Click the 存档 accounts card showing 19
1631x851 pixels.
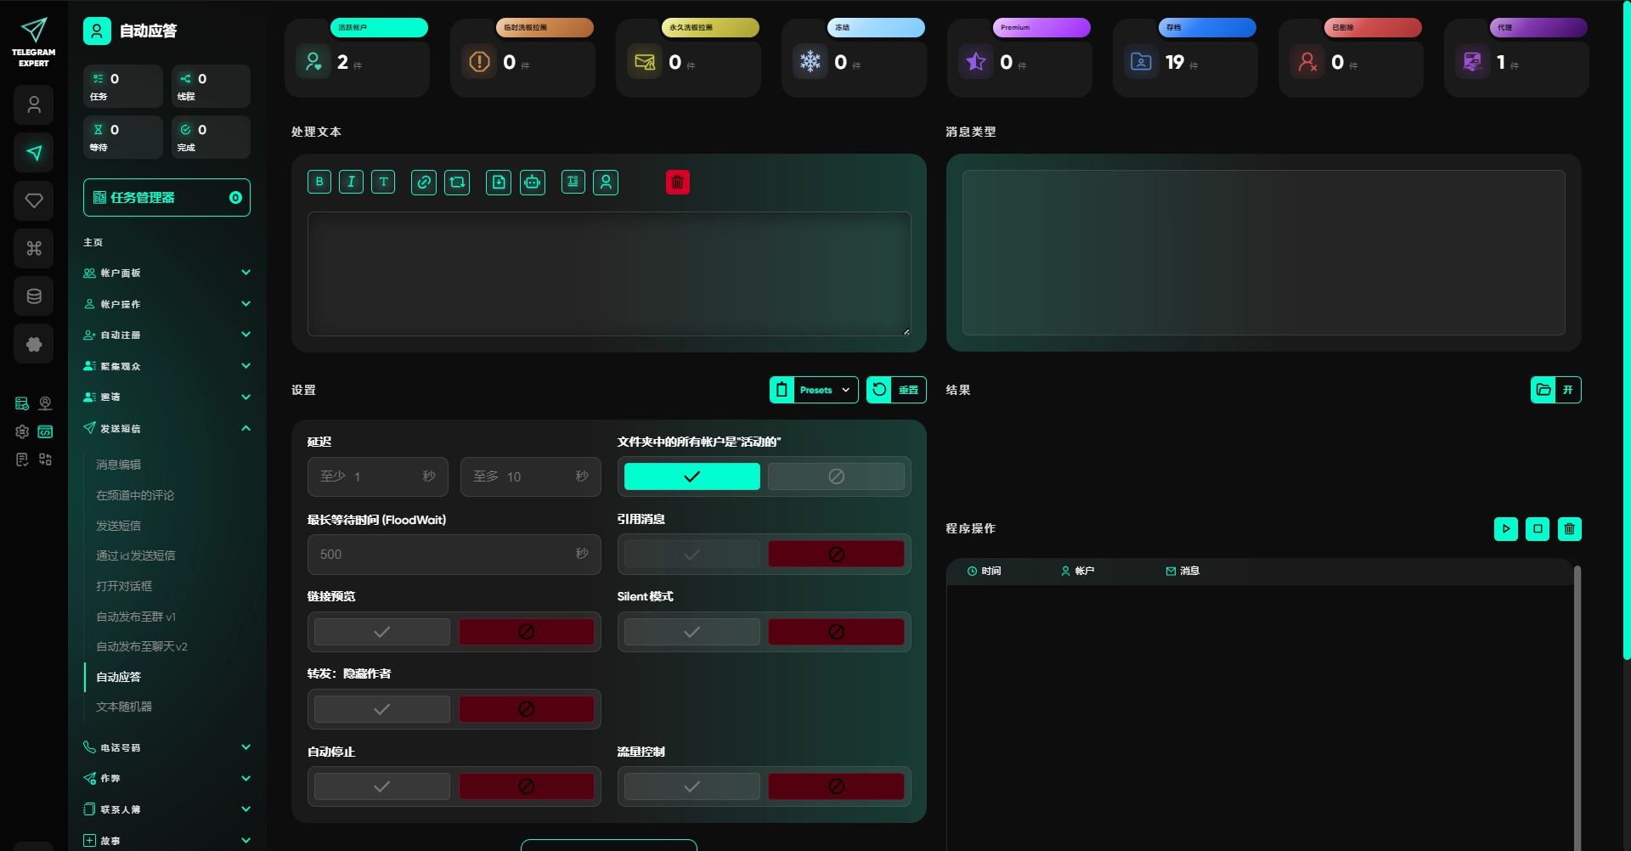1185,58
